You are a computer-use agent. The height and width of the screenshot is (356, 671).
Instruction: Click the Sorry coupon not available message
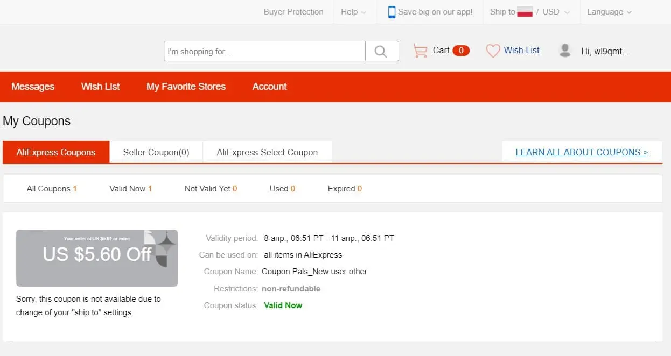click(x=88, y=305)
